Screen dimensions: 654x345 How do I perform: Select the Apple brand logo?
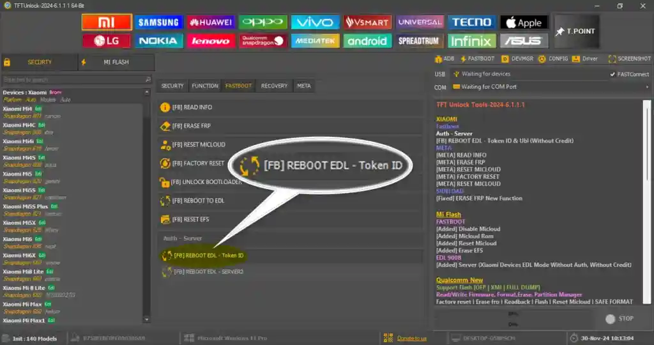(x=524, y=22)
